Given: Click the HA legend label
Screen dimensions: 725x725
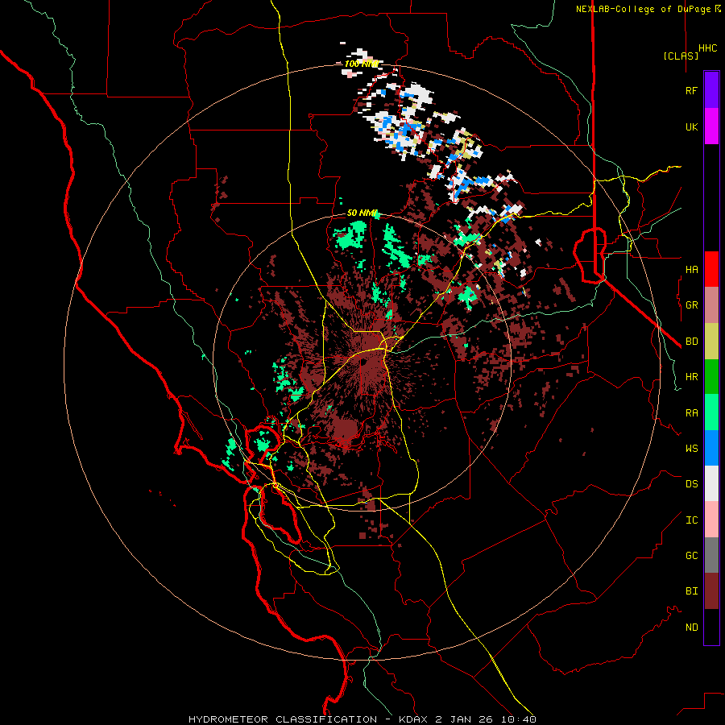Looking at the screenshot, I should pyautogui.click(x=691, y=269).
